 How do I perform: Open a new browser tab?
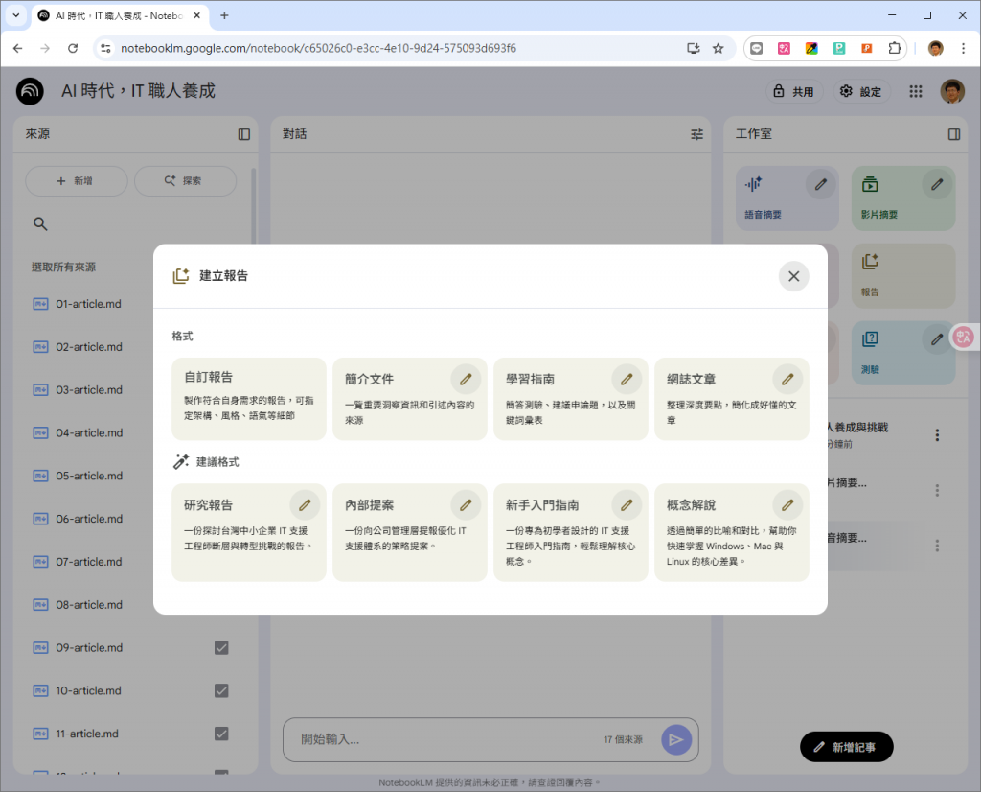click(x=224, y=15)
